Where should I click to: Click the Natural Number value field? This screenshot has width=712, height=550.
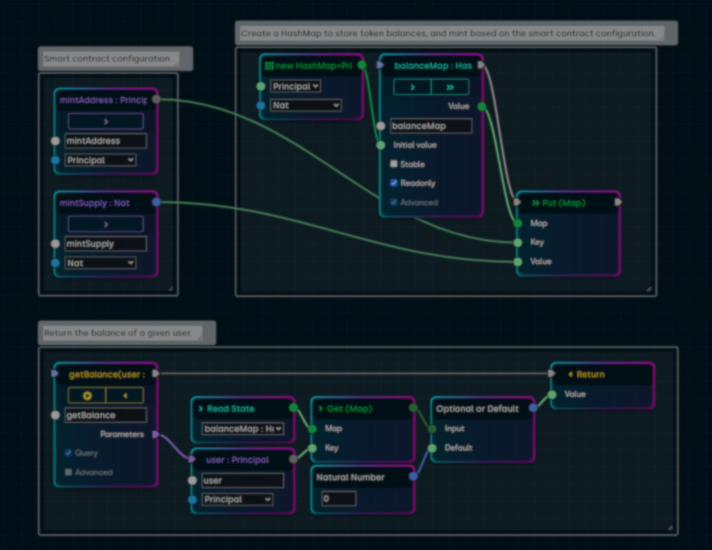[339, 499]
